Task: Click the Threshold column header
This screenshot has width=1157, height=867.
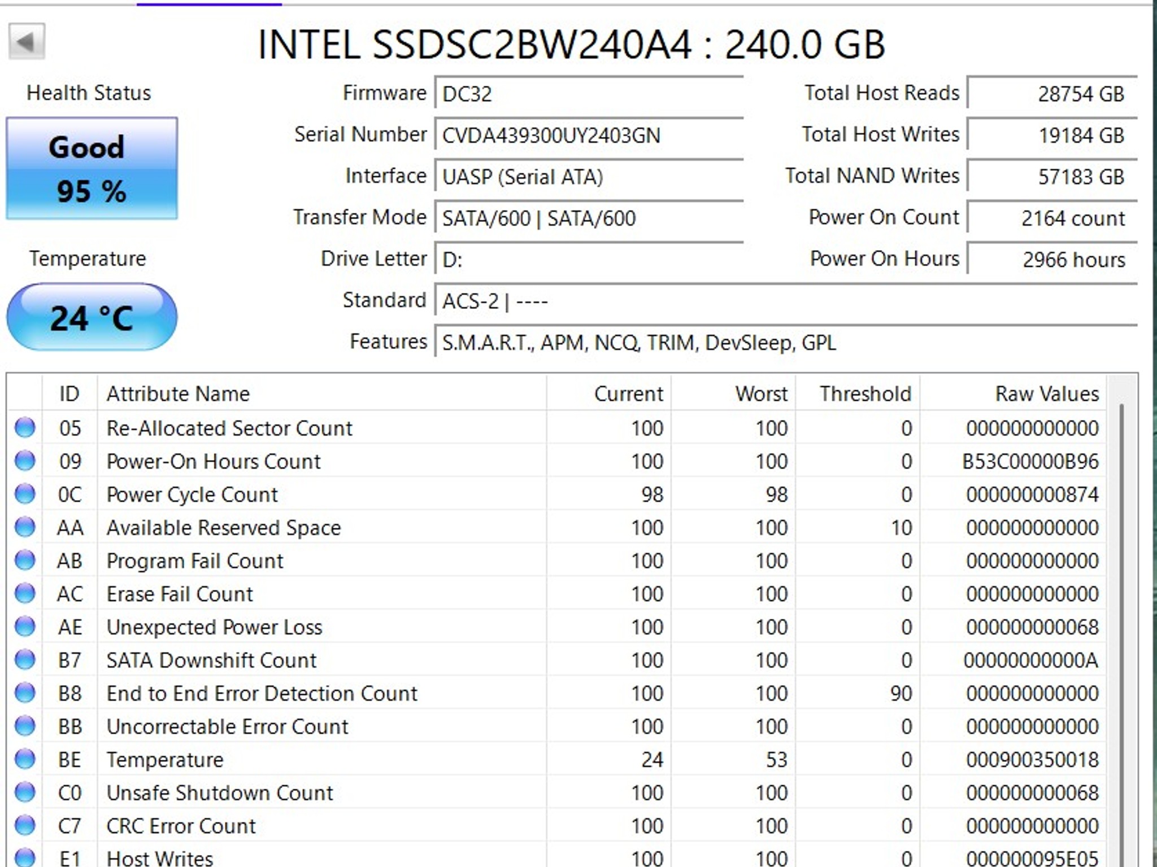Action: pyautogui.click(x=858, y=393)
